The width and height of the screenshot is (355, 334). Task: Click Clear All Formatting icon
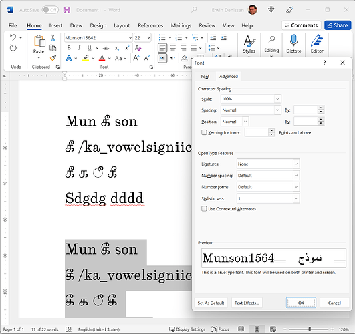(x=138, y=47)
